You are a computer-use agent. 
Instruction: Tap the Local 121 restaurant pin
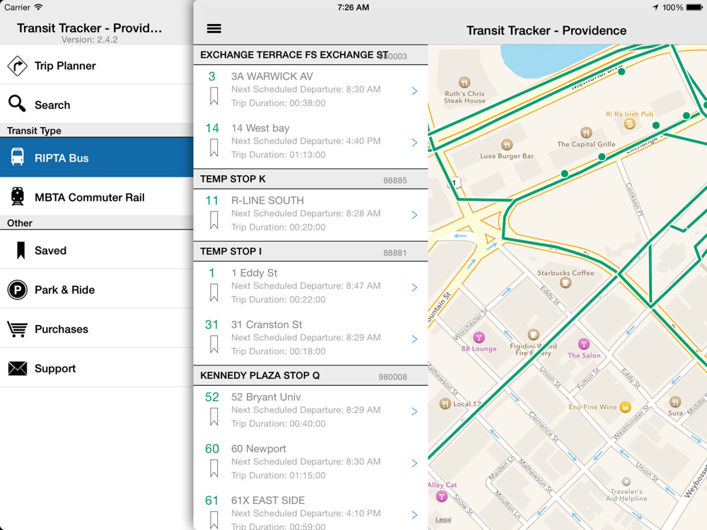(x=445, y=404)
